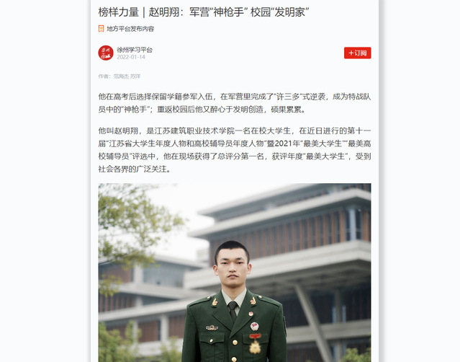Click the round red badge on the uniform chest

coord(254,326)
